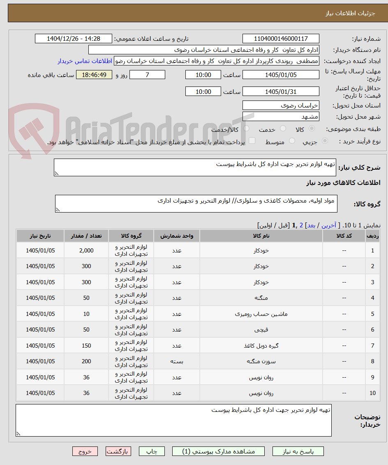388x465 pixels.
Task: Click the remaining days field showing 7
Action: 148,75
